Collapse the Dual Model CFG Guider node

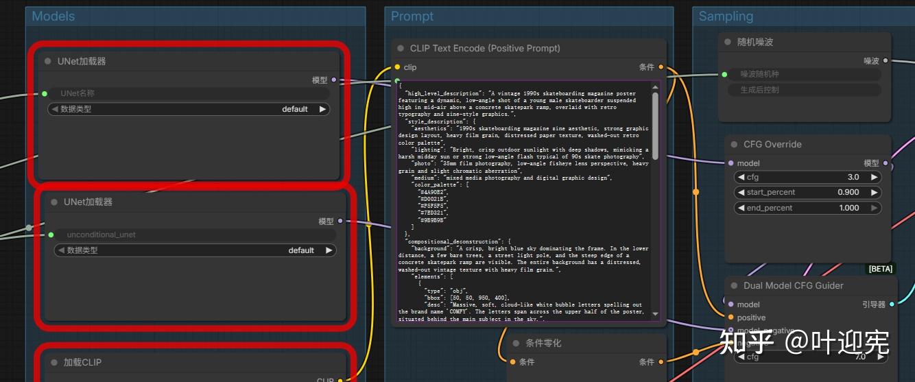pos(734,285)
